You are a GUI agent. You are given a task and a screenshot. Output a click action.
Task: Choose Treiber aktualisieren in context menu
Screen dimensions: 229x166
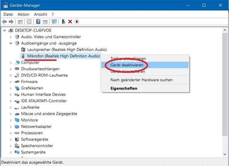click(145, 59)
